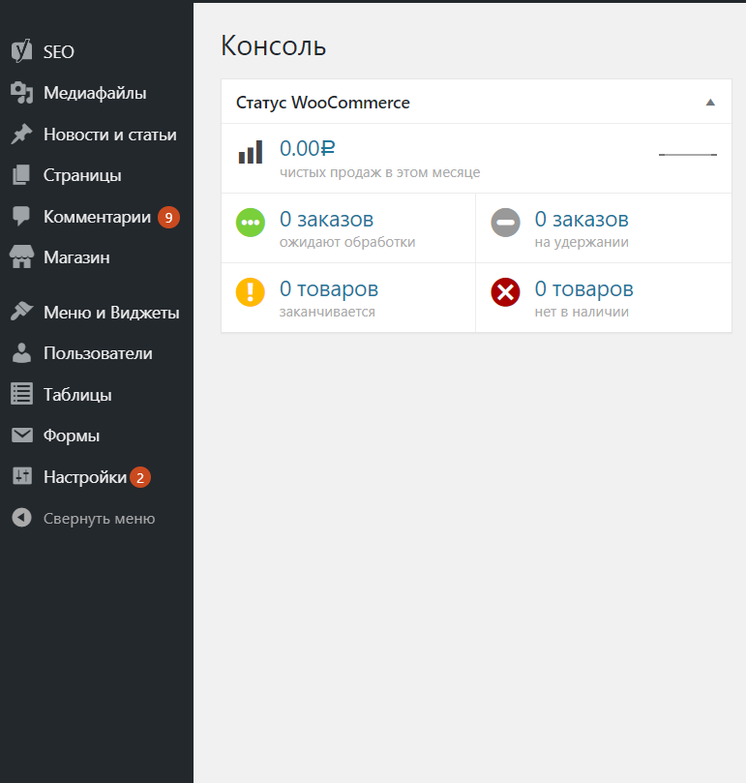
Task: Click the speech bubble icon beside Комментарии
Action: [x=21, y=216]
